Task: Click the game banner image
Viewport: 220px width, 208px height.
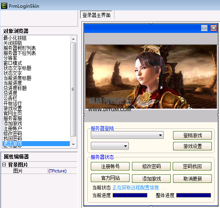Action: click(151, 77)
